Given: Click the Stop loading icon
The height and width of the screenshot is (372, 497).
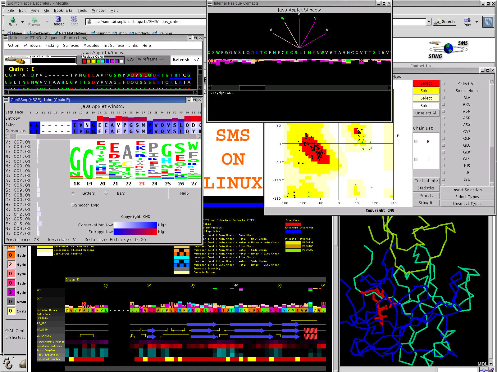Looking at the screenshot, I should 74,19.
